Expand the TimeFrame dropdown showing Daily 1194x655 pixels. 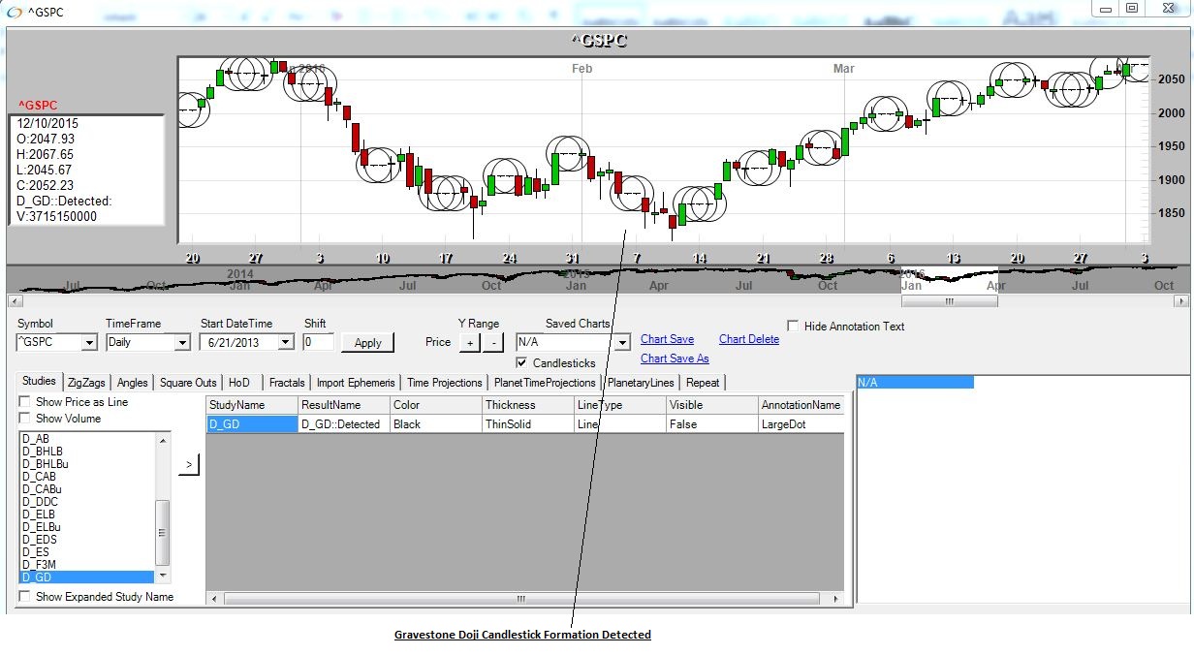(182, 343)
